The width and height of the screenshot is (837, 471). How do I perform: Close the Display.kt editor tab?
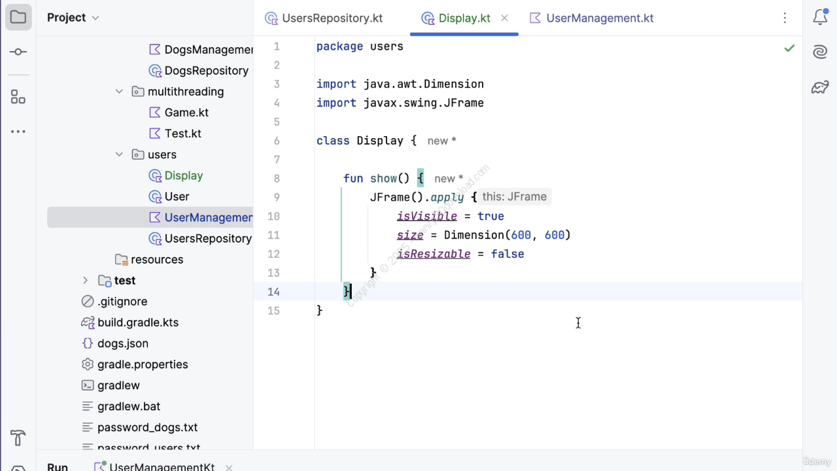[504, 18]
